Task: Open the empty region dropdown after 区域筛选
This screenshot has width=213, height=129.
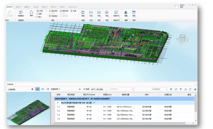Action: point(126,89)
